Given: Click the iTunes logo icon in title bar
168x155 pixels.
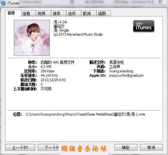Looking at the screenshot, I should click(3, 3).
